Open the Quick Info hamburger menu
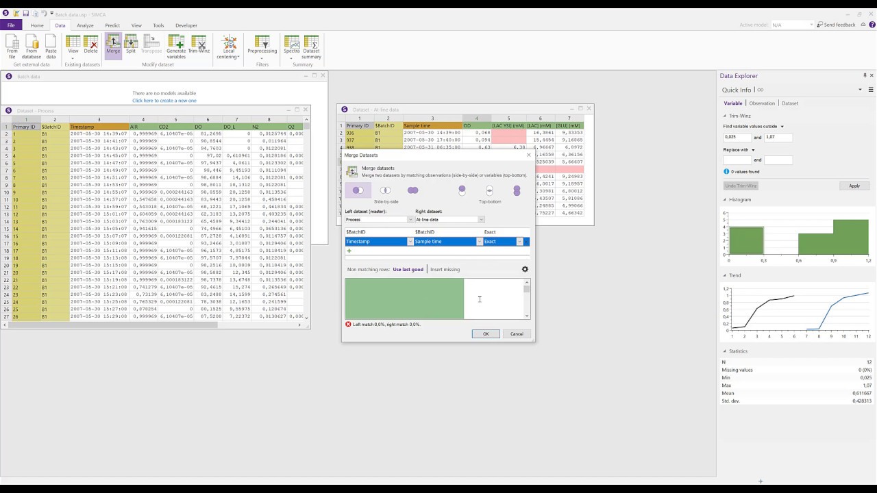Screen dimensions: 877x493 [871, 90]
